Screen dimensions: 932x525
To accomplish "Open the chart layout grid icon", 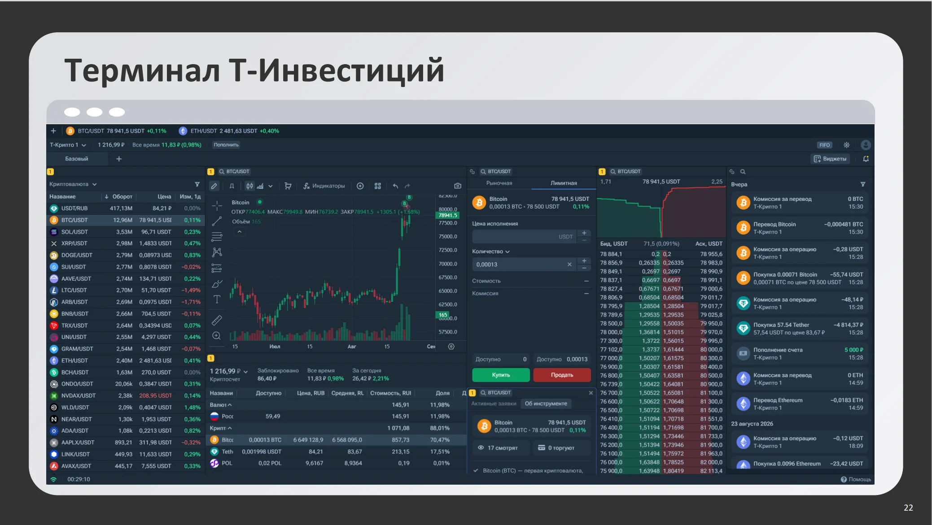I will pos(378,186).
